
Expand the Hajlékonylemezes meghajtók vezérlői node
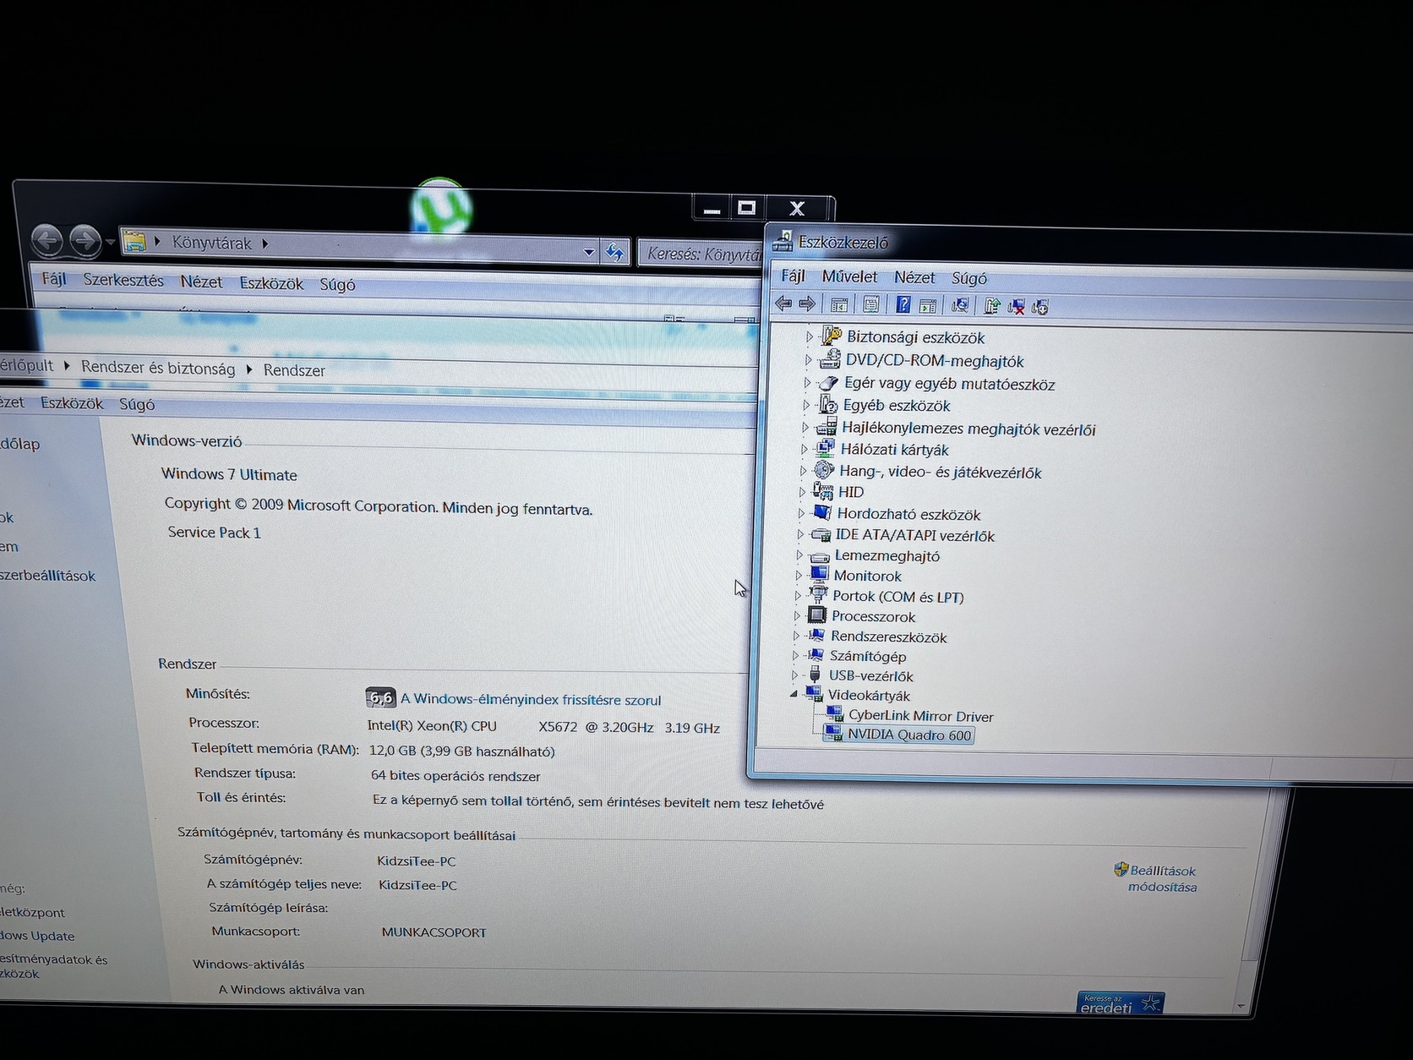tap(805, 427)
